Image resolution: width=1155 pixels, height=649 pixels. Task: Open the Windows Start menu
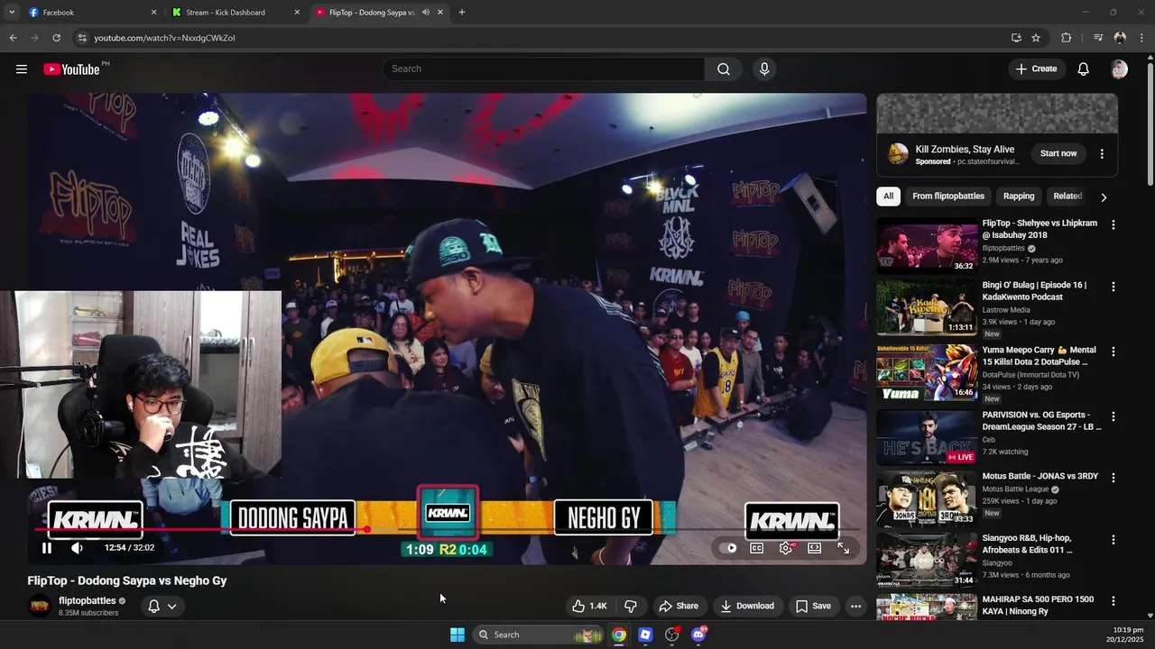[457, 635]
